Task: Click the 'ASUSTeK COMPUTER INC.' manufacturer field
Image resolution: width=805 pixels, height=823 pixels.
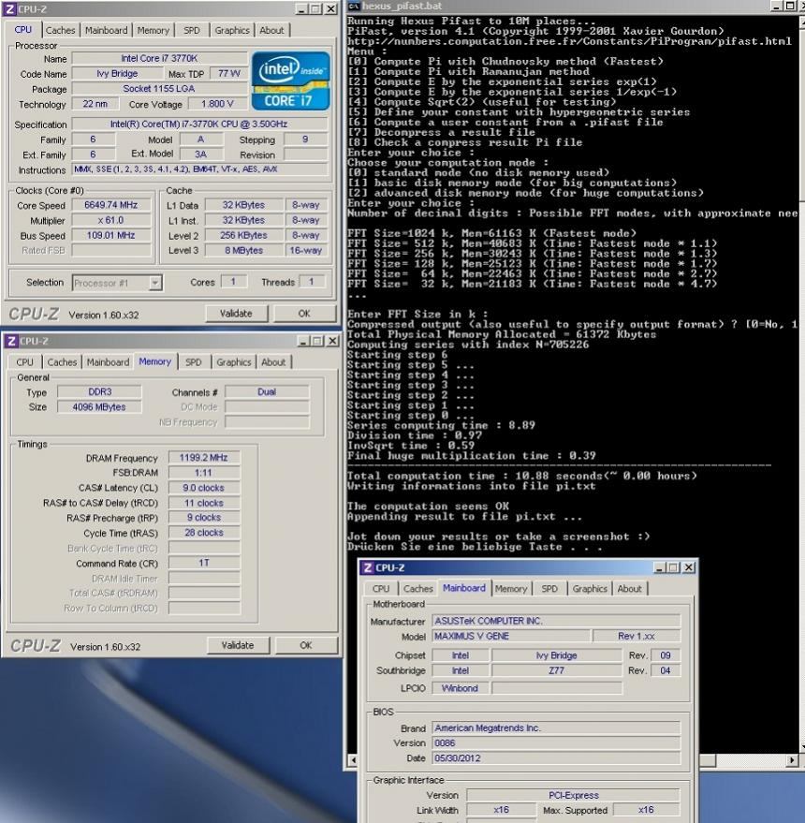Action: click(x=556, y=621)
